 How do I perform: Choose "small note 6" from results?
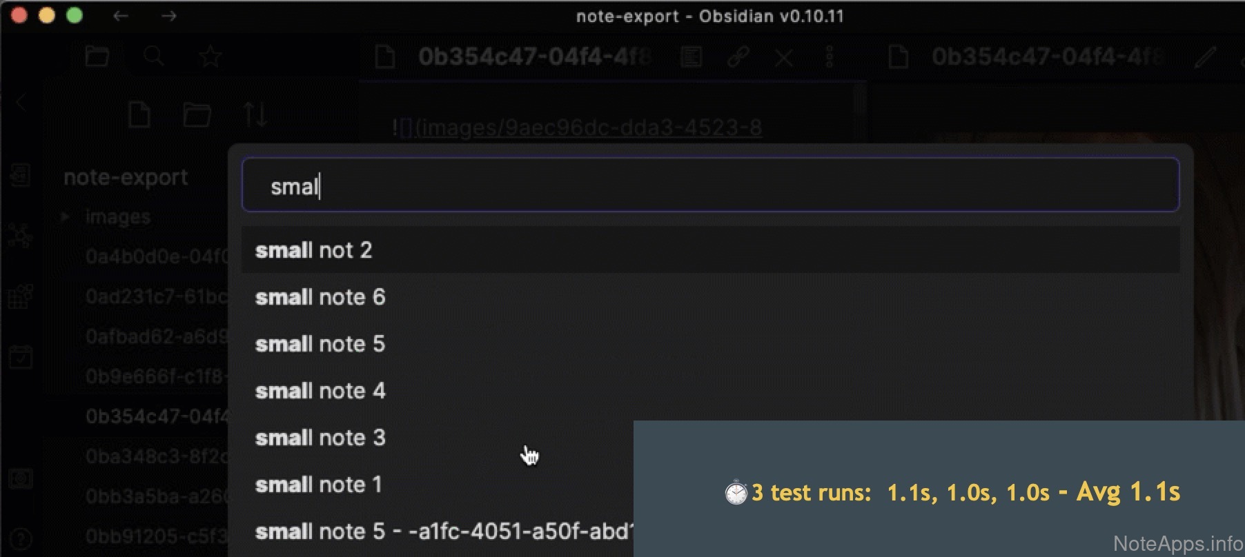[320, 297]
